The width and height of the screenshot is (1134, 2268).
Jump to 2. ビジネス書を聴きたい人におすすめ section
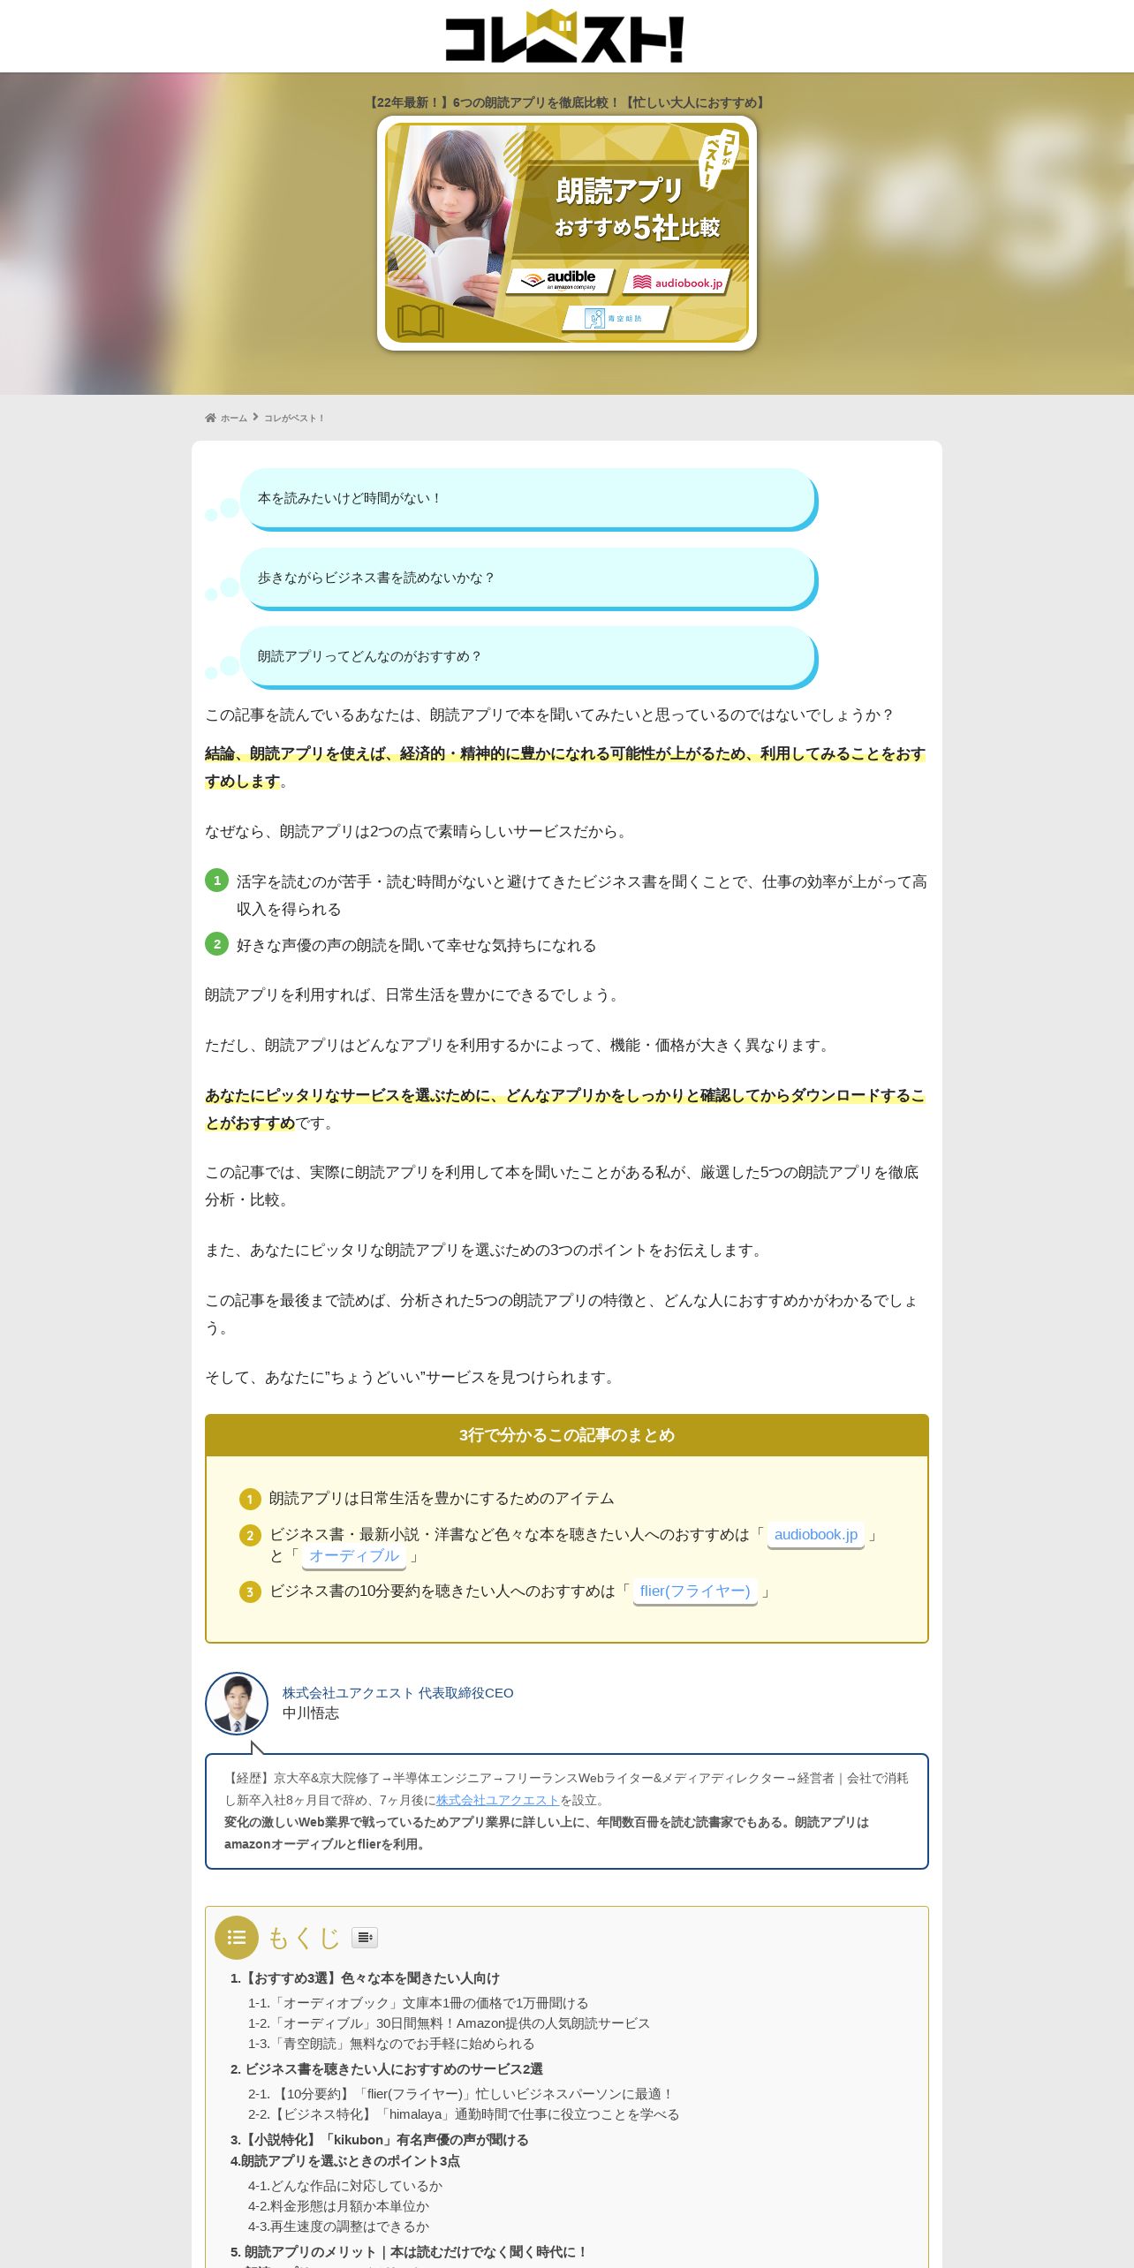[x=387, y=2069]
